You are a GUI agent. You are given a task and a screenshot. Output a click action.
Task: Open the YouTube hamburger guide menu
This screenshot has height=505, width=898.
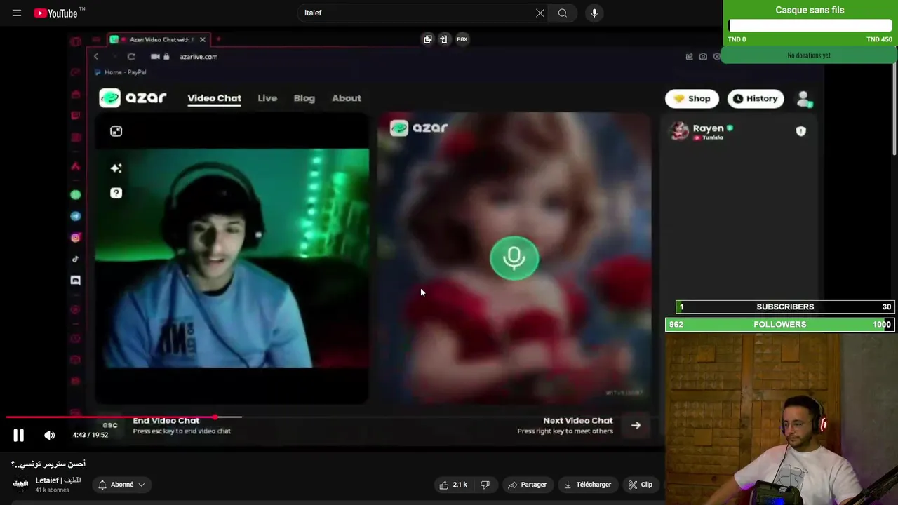pyautogui.click(x=17, y=13)
